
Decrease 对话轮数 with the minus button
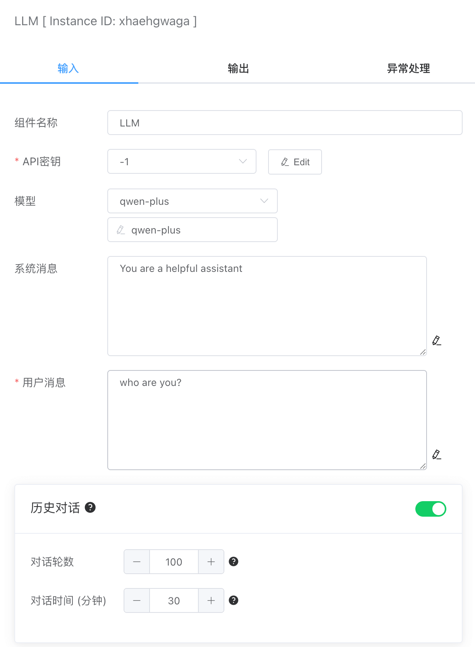(137, 562)
